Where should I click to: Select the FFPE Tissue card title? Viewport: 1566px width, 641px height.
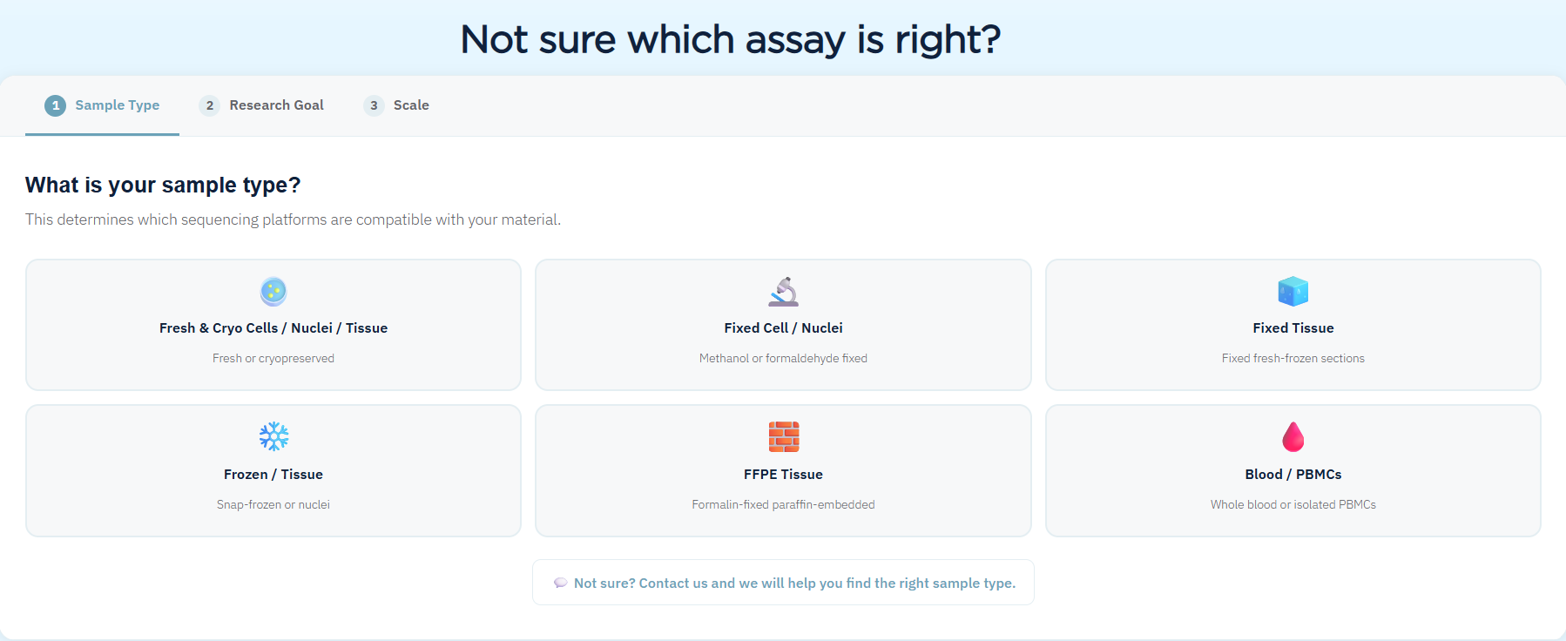click(x=783, y=475)
